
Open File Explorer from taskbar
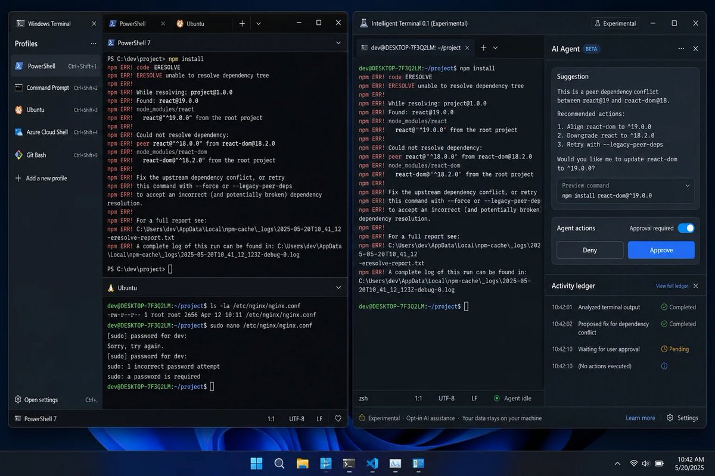click(x=303, y=463)
